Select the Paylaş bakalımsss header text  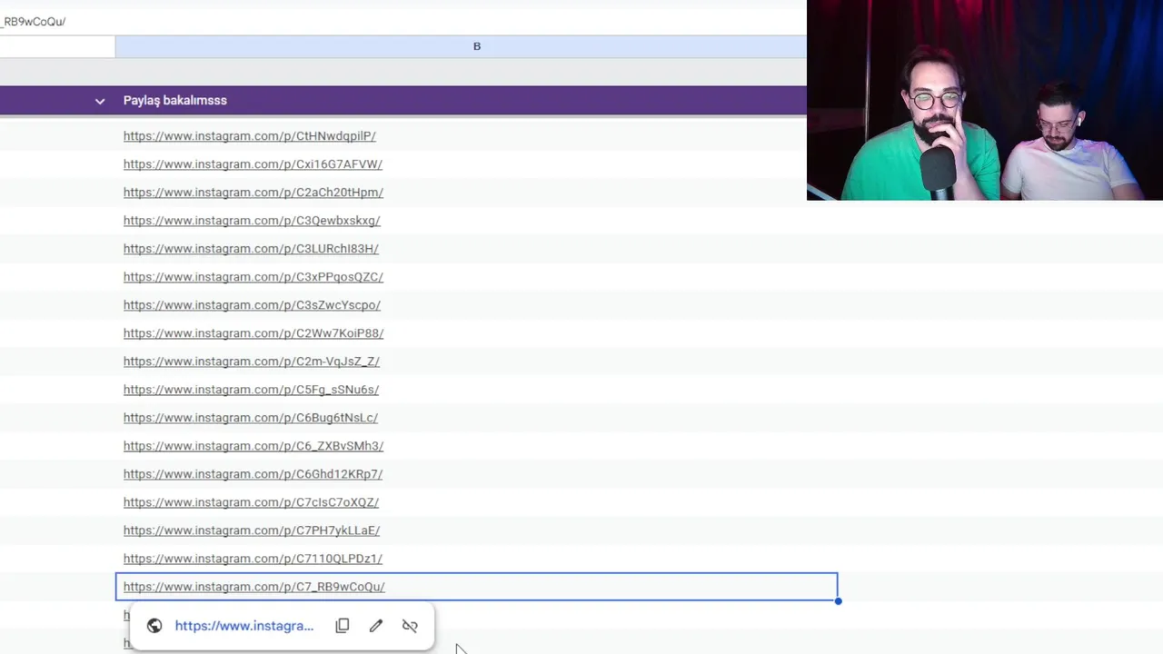pos(175,101)
